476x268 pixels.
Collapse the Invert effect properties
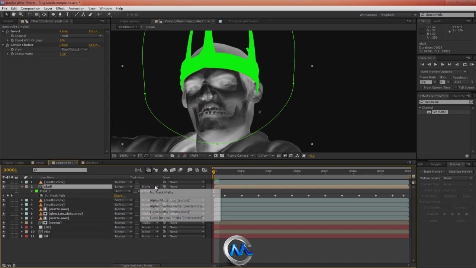tap(3, 31)
